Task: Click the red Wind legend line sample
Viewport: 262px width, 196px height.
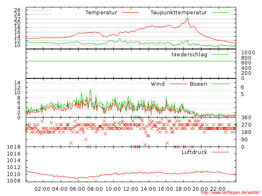Action: coord(178,84)
